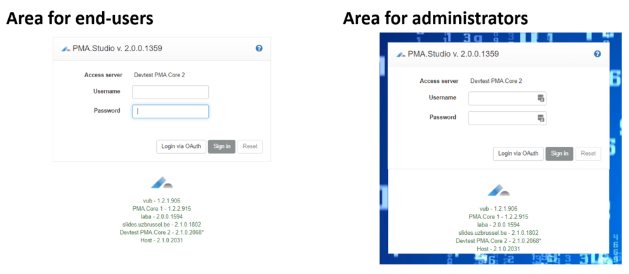Image resolution: width=629 pixels, height=274 pixels.
Task: Focus the Password field in end-users form
Action: [x=170, y=111]
